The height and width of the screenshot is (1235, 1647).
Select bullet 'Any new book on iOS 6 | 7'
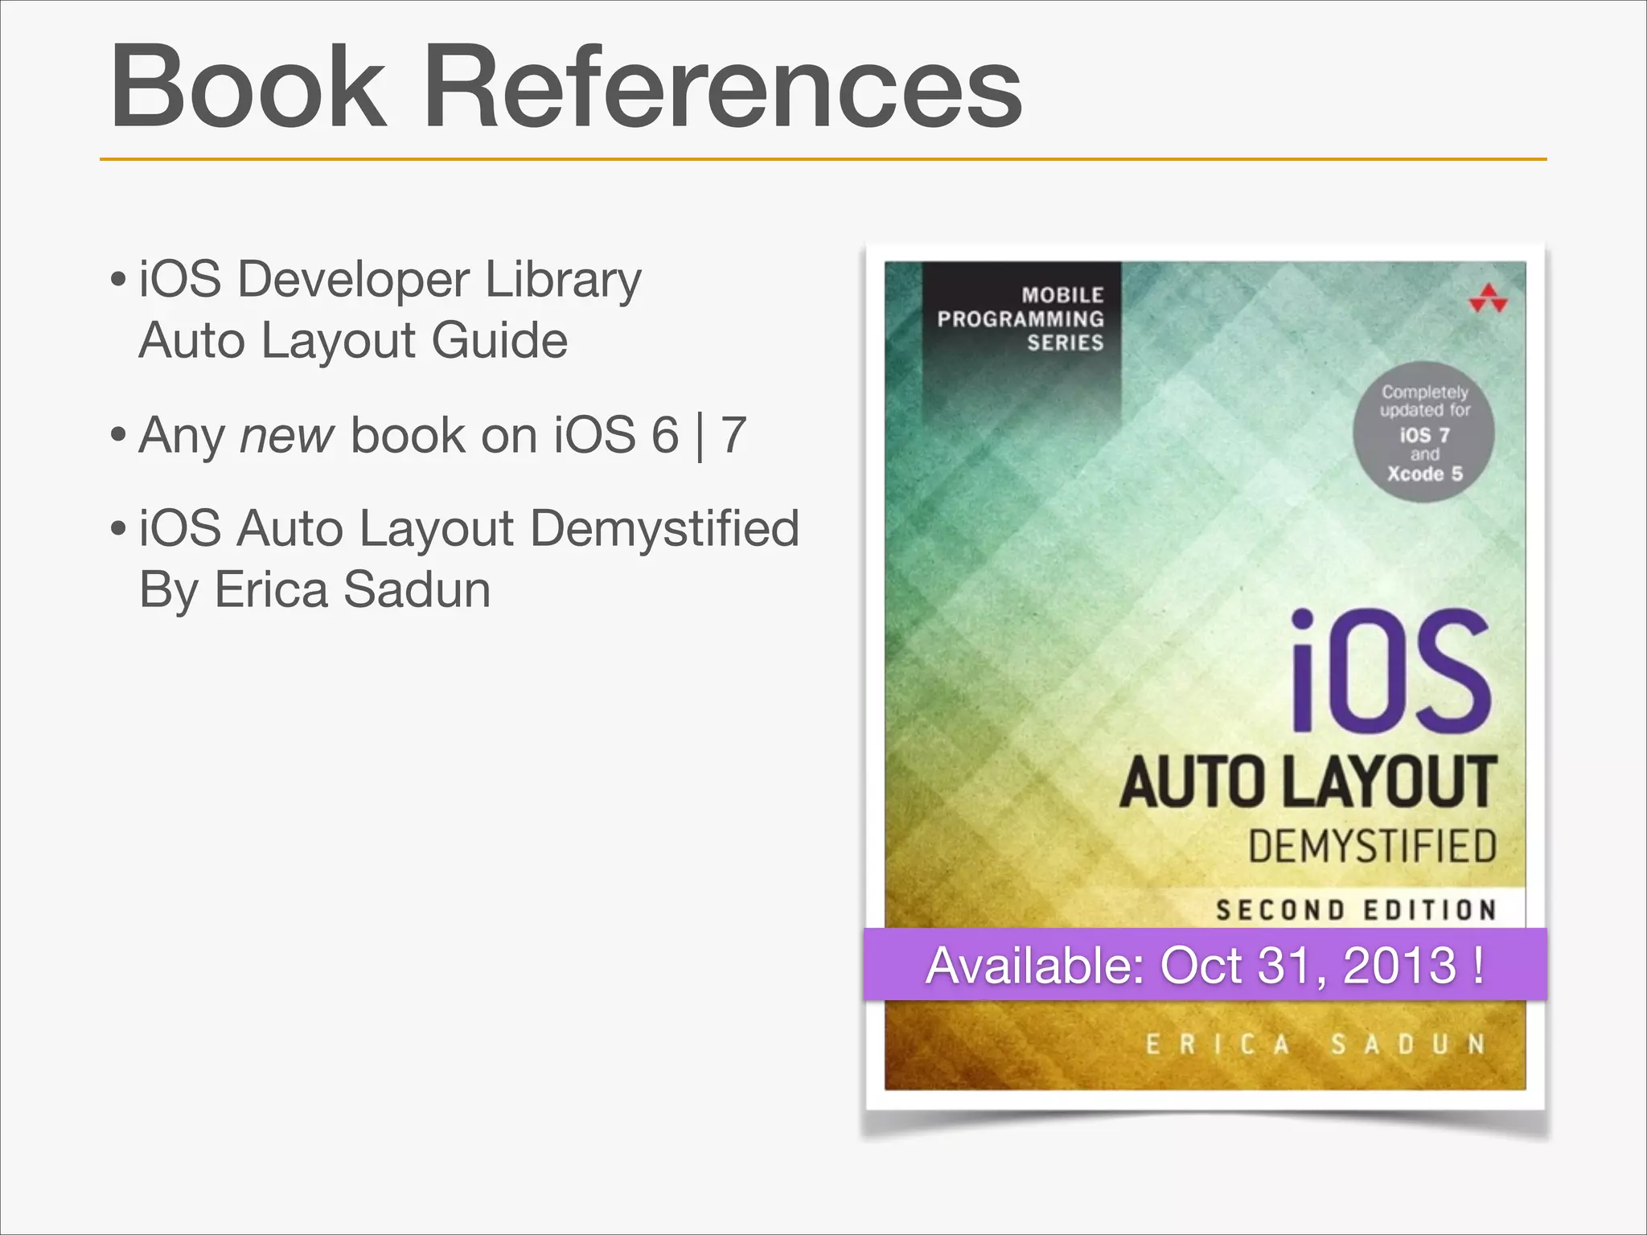(443, 435)
